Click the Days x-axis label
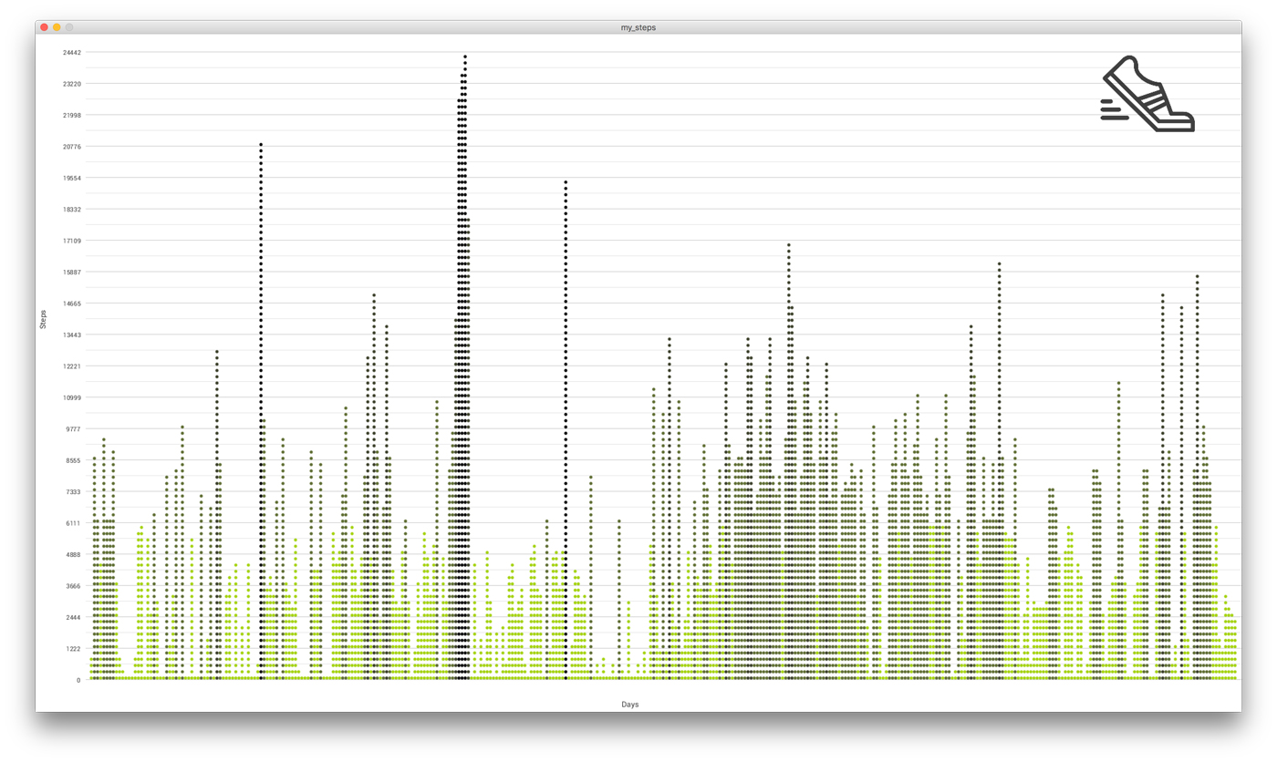This screenshot has width=1277, height=762. pos(629,705)
